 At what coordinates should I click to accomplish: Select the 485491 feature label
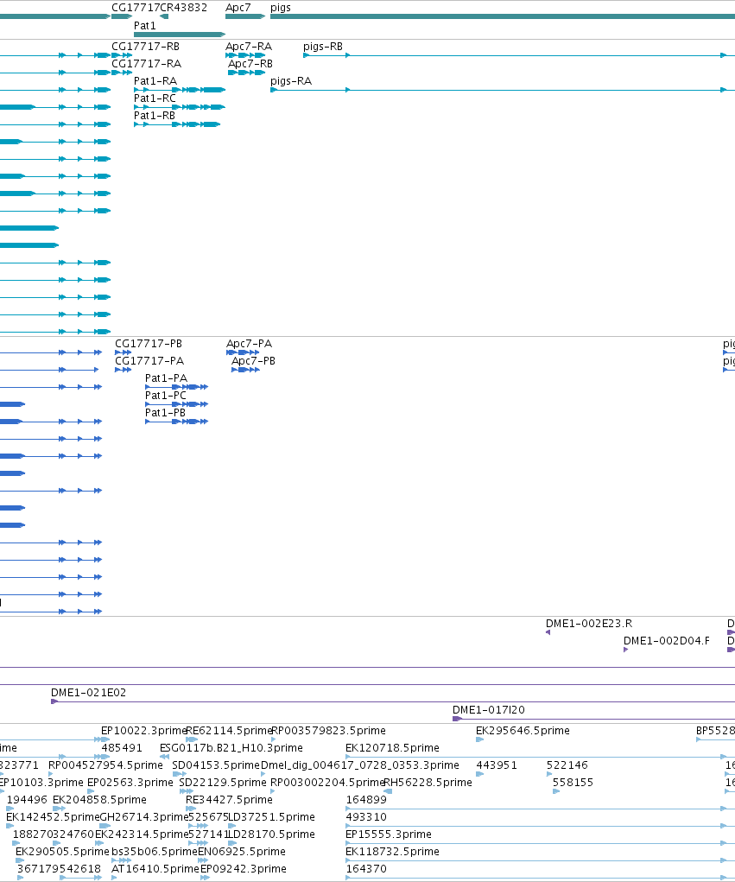point(122,748)
